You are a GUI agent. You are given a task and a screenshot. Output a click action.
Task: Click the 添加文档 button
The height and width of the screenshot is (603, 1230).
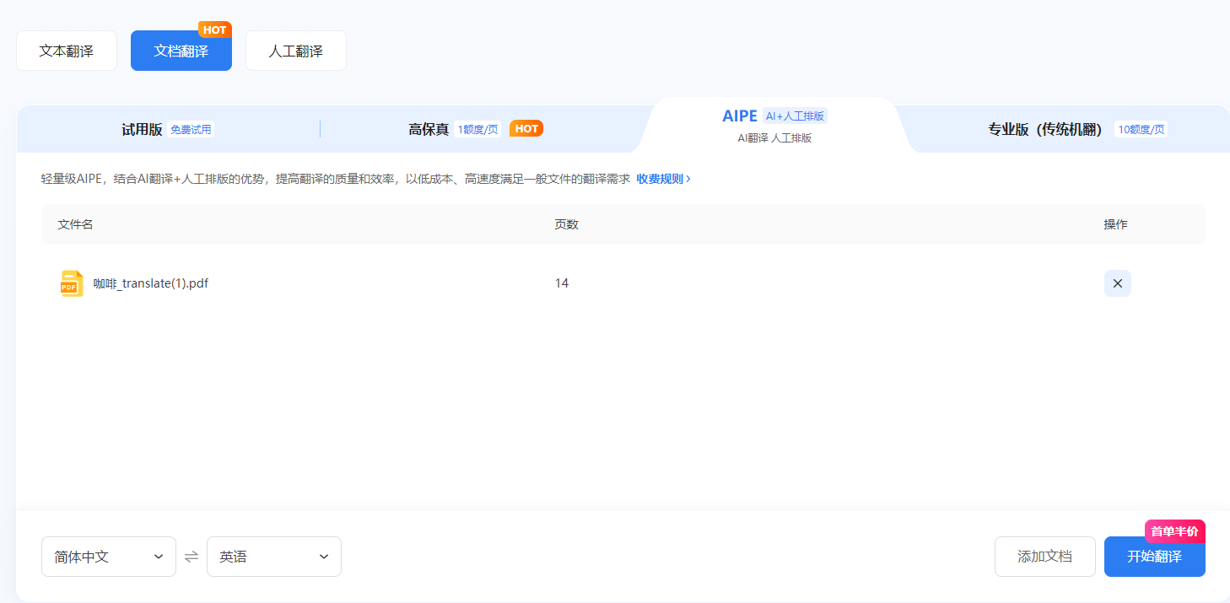1045,557
